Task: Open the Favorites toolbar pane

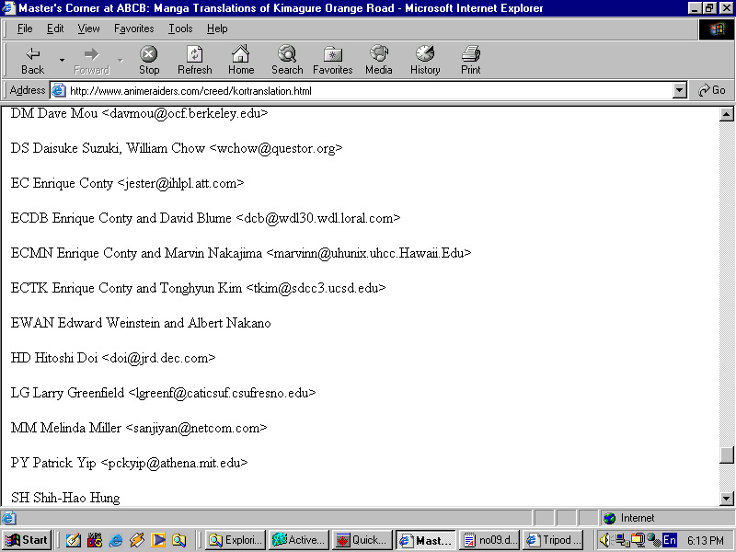Action: [332, 60]
